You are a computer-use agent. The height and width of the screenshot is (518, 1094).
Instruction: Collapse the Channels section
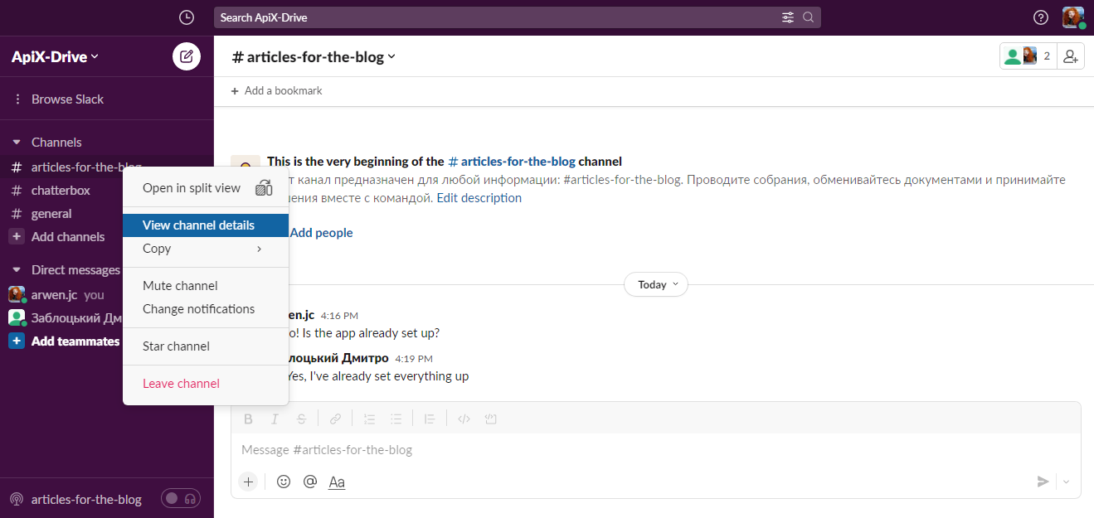[x=17, y=143]
